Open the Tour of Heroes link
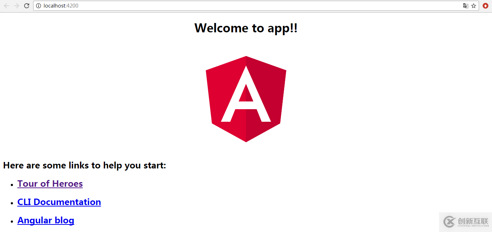This screenshot has width=492, height=232. pos(50,184)
